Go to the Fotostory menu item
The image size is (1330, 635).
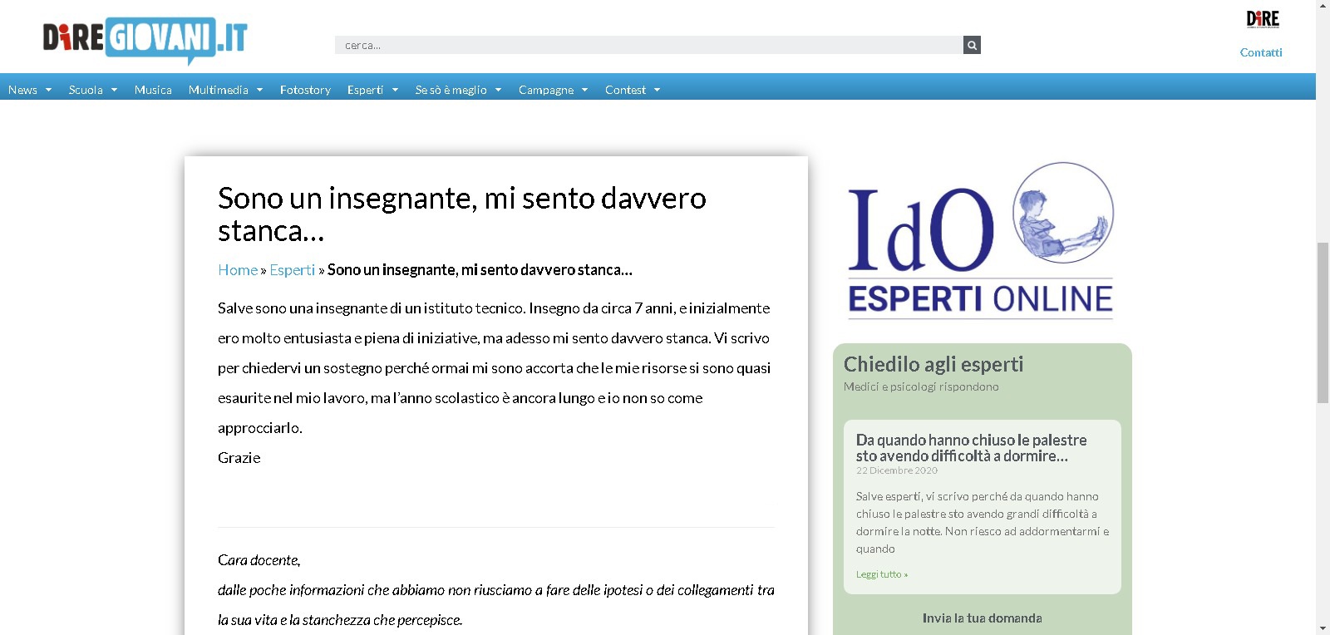pyautogui.click(x=305, y=90)
